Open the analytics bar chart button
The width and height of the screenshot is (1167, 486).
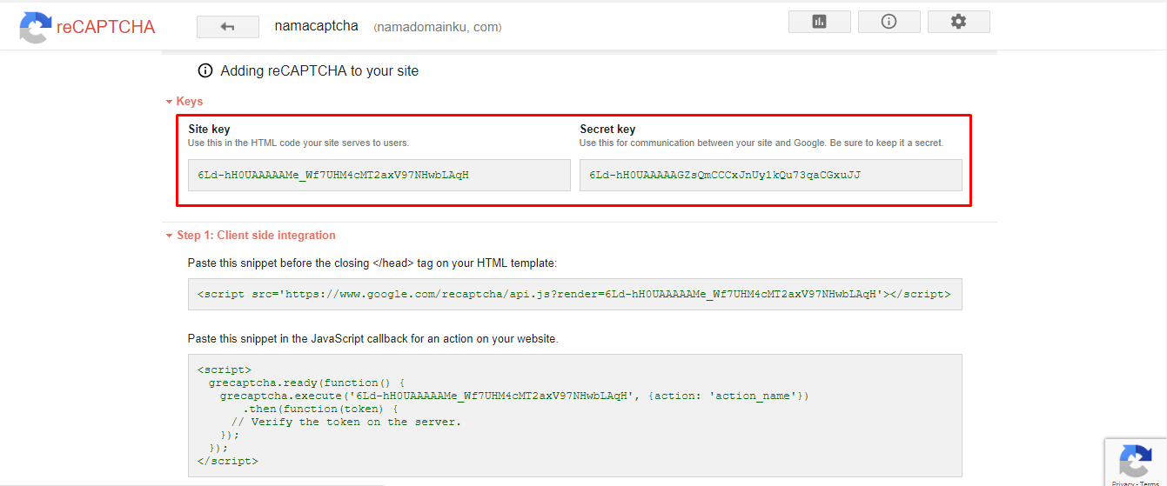[819, 22]
